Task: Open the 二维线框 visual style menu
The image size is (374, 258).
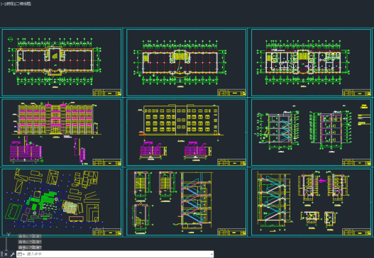Action: 23,4
